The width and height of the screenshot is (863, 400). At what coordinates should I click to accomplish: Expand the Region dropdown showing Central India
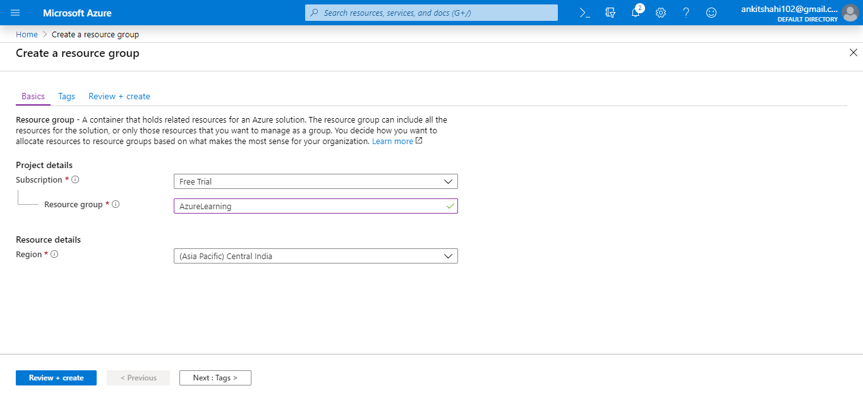click(316, 256)
